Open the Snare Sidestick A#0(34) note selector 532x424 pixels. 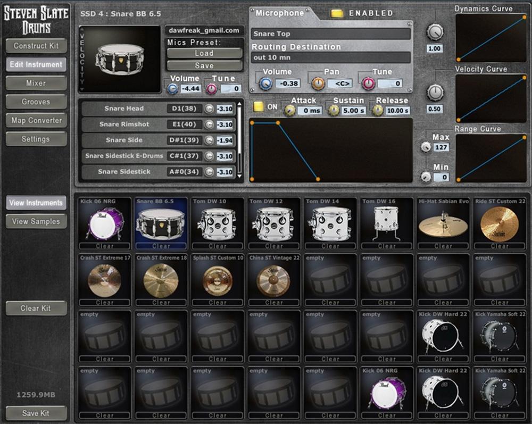click(184, 172)
